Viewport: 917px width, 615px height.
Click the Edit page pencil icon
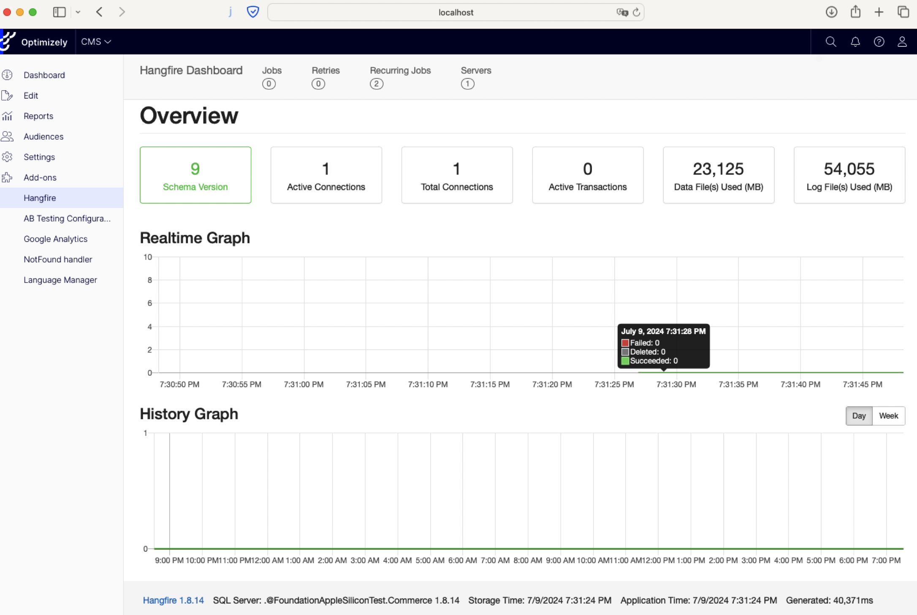point(7,96)
